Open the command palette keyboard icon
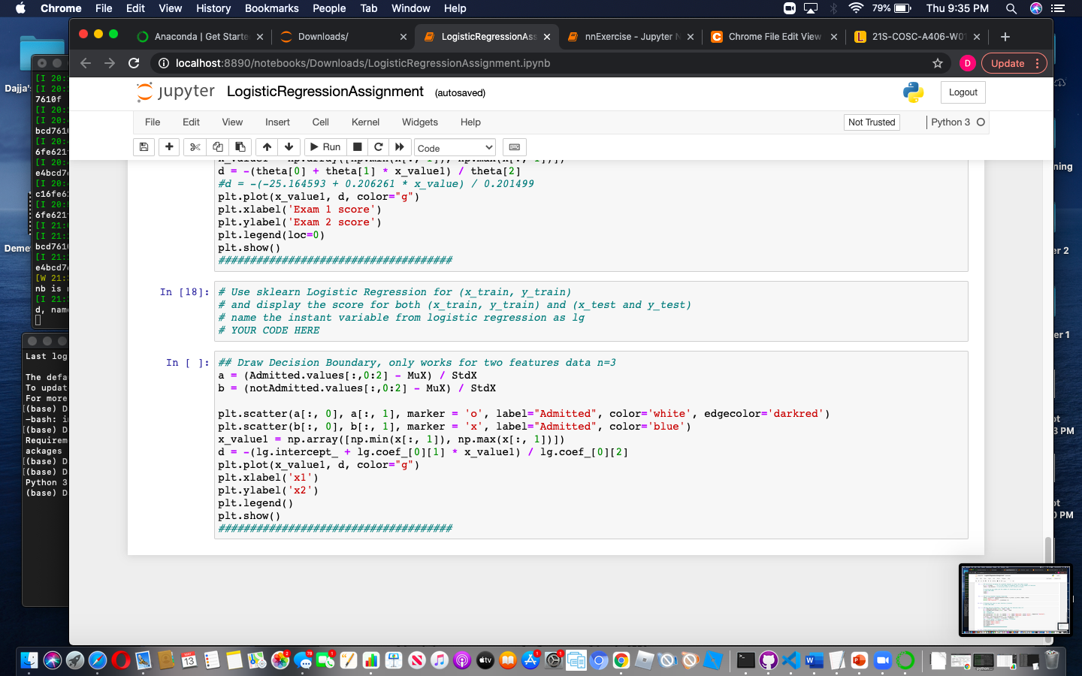This screenshot has width=1082, height=676. (514, 146)
